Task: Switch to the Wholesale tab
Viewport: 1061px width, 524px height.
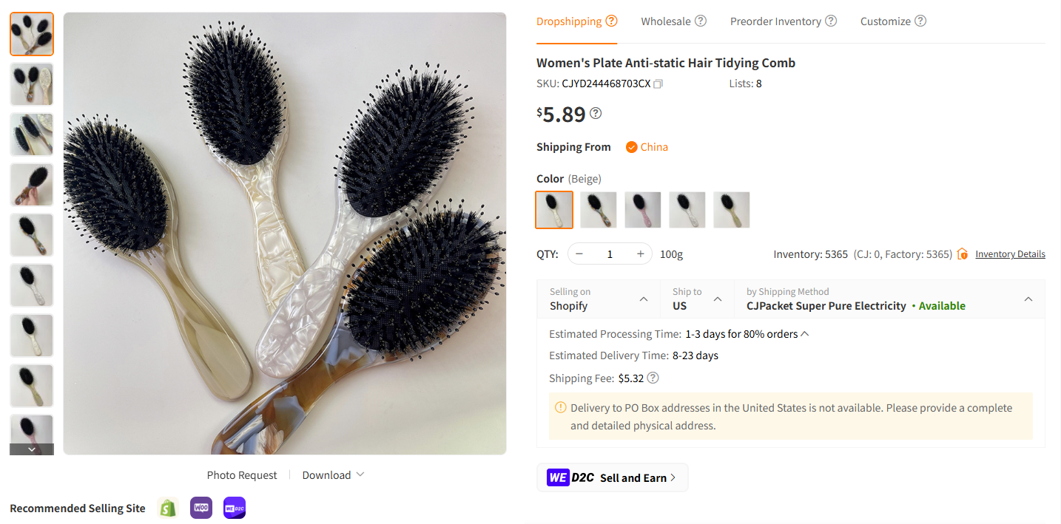Action: tap(667, 21)
